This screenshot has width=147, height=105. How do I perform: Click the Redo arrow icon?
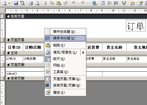pyautogui.click(x=83, y=3)
